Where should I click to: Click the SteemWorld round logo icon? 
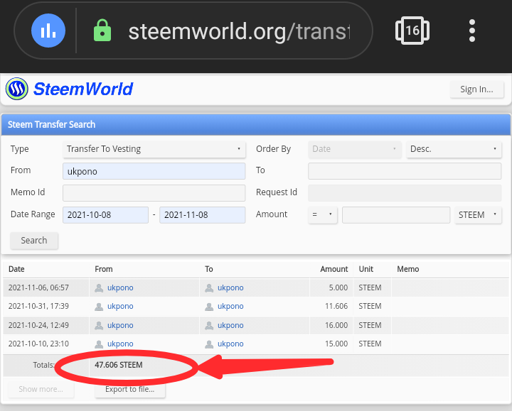pyautogui.click(x=16, y=89)
